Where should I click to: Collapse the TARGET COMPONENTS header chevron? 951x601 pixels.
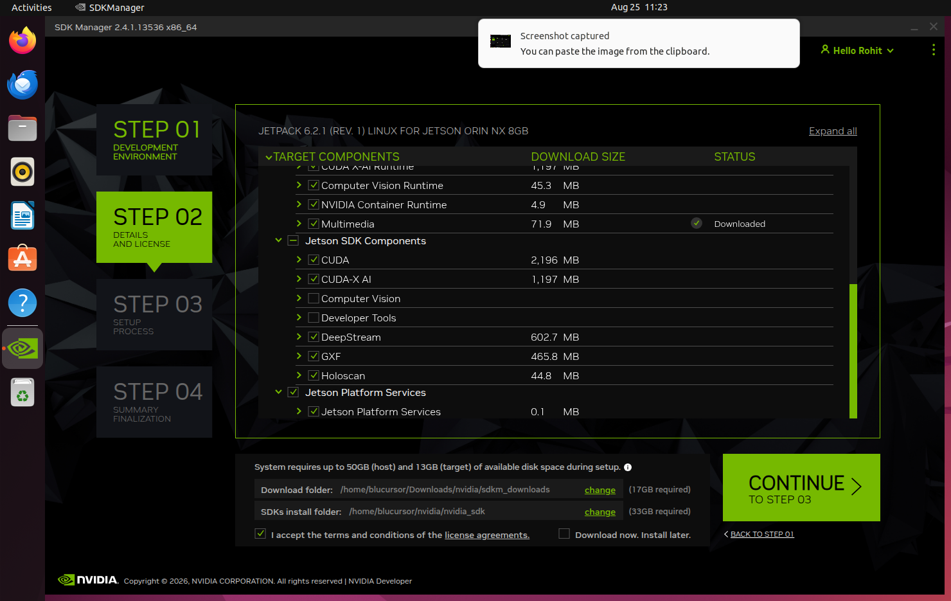coord(269,157)
